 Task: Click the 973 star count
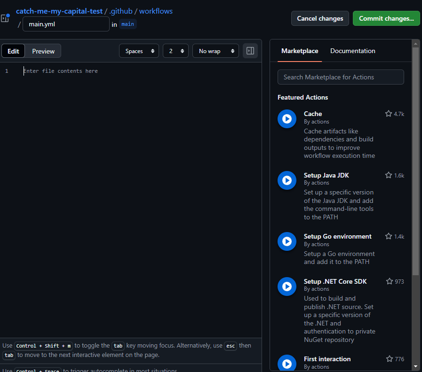pos(399,282)
